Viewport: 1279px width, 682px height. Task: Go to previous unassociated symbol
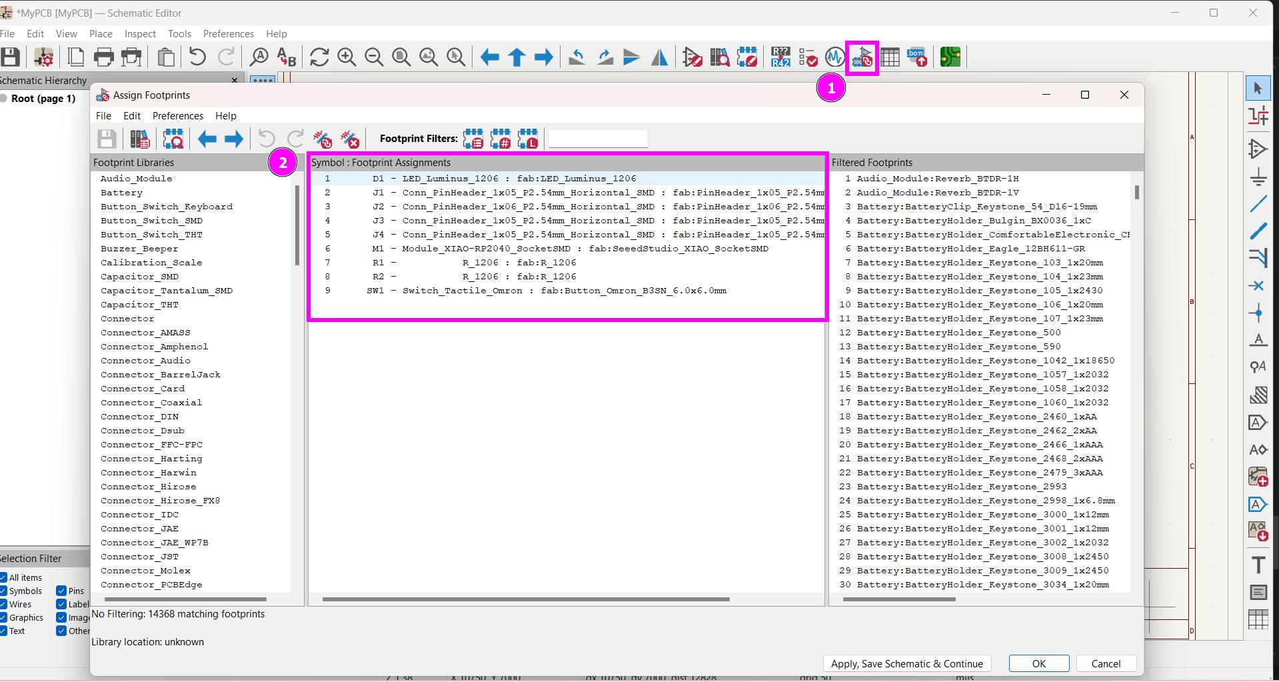[x=207, y=139]
